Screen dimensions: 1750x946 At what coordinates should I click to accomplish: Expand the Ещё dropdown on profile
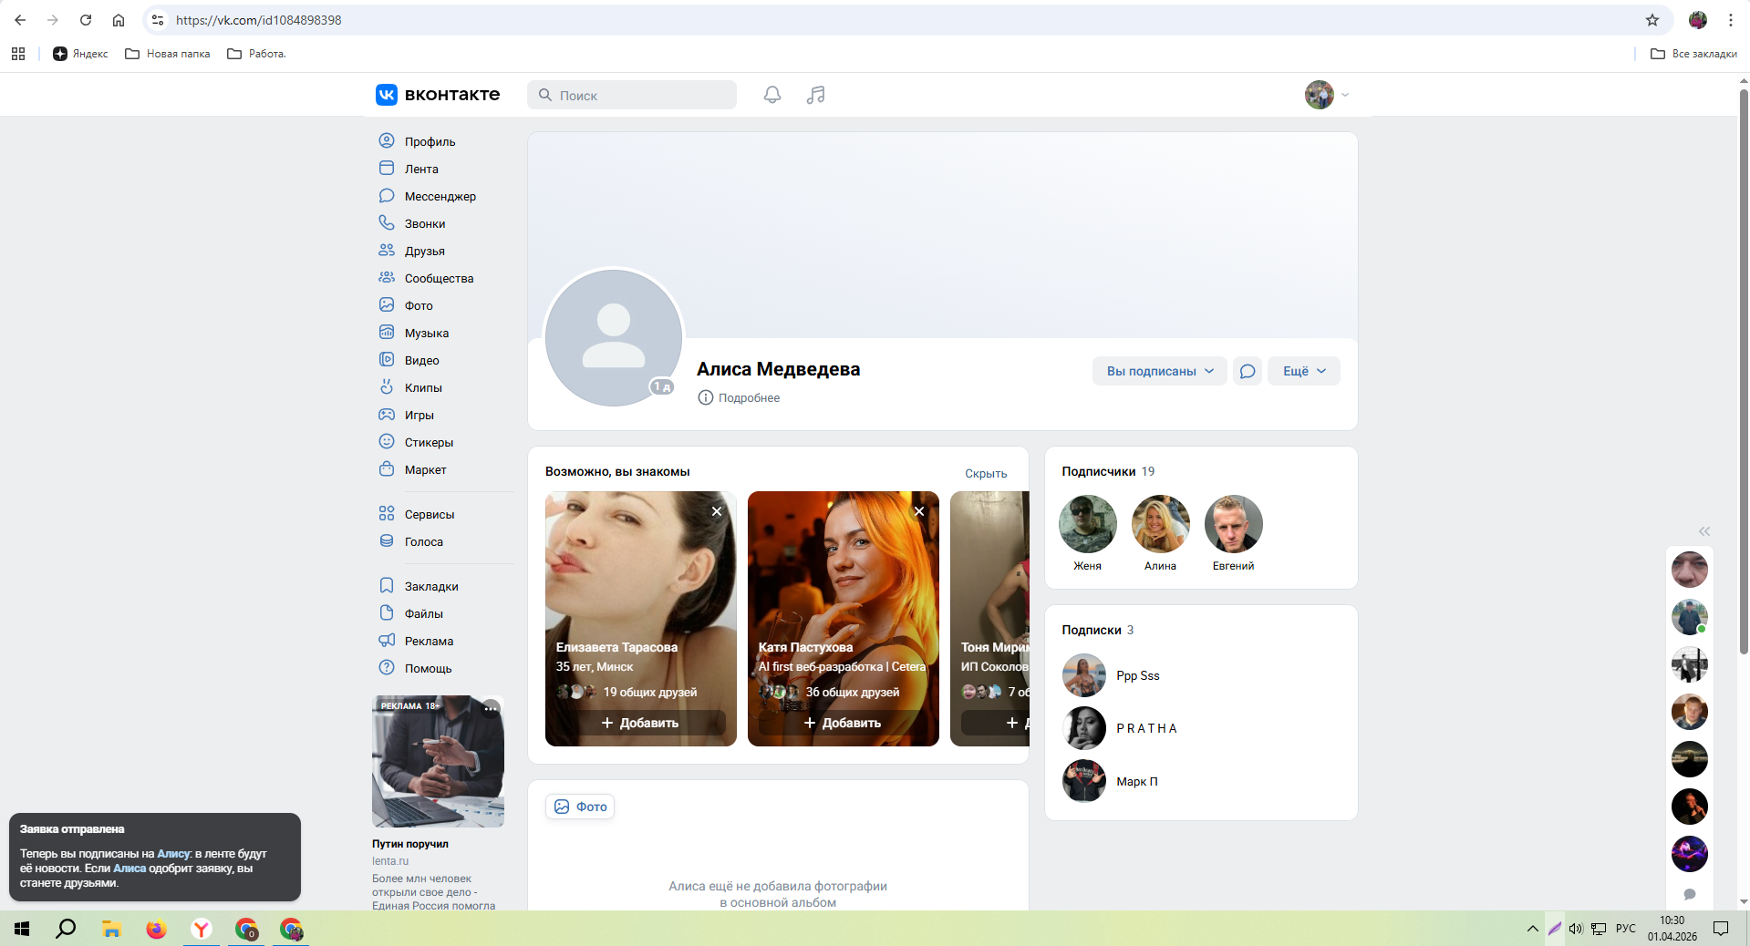coord(1304,371)
